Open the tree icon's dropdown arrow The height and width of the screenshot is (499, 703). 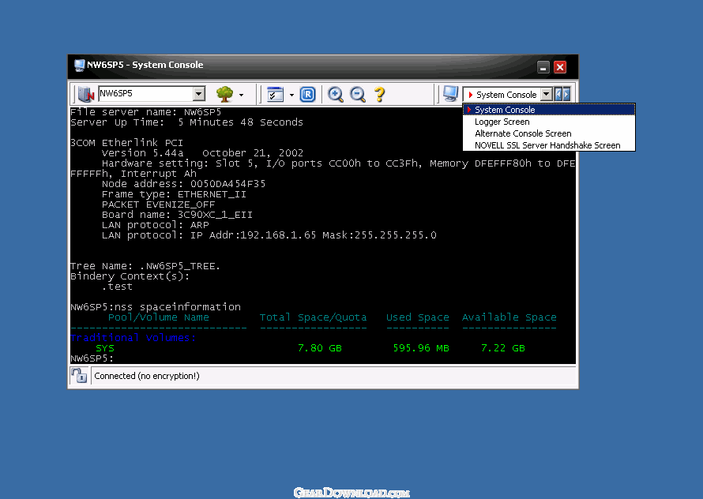241,95
